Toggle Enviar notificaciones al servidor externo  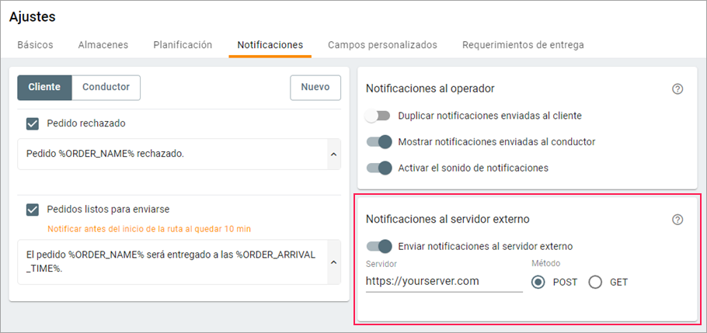click(x=379, y=247)
